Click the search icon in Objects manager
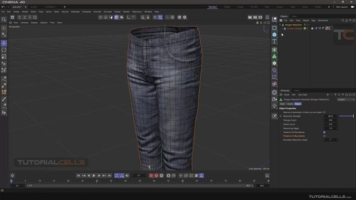This screenshot has height=200, width=356. tap(343, 21)
